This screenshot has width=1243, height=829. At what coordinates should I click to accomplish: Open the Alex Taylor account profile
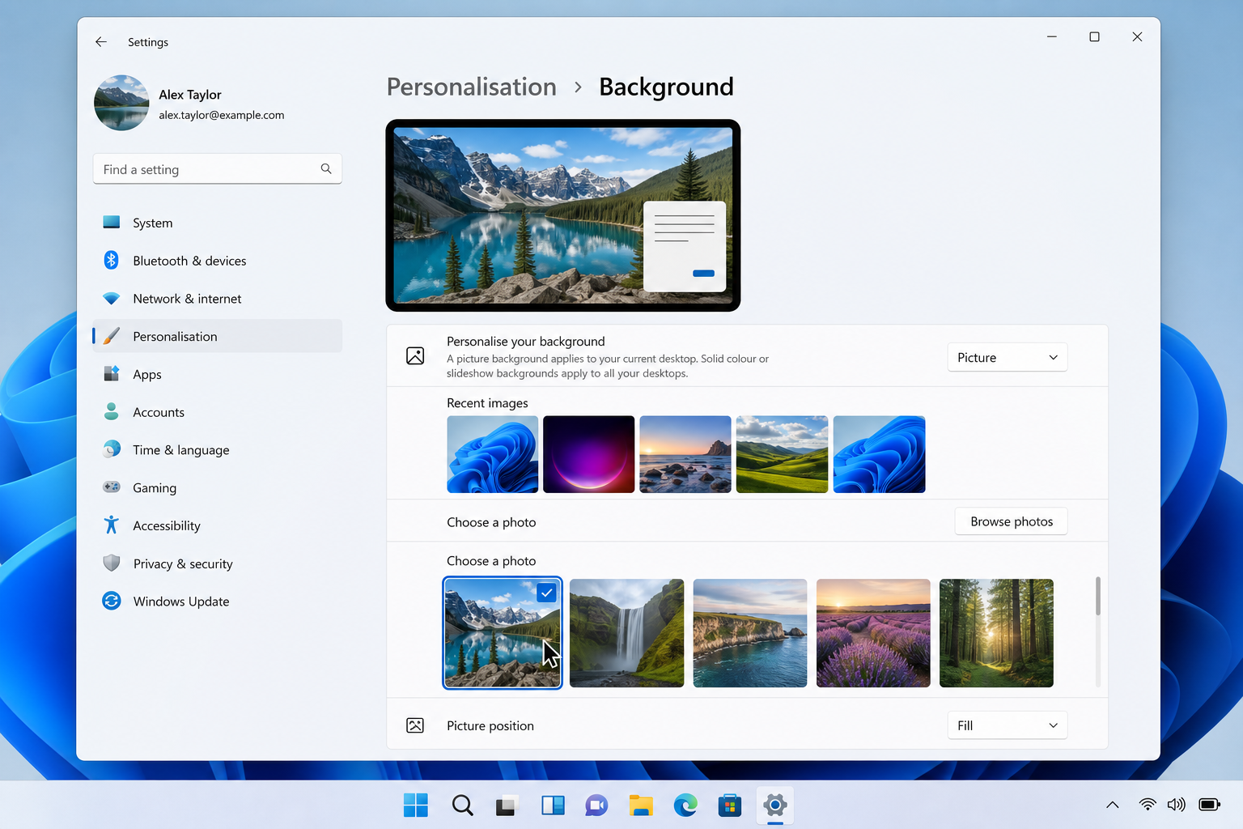[x=189, y=104]
